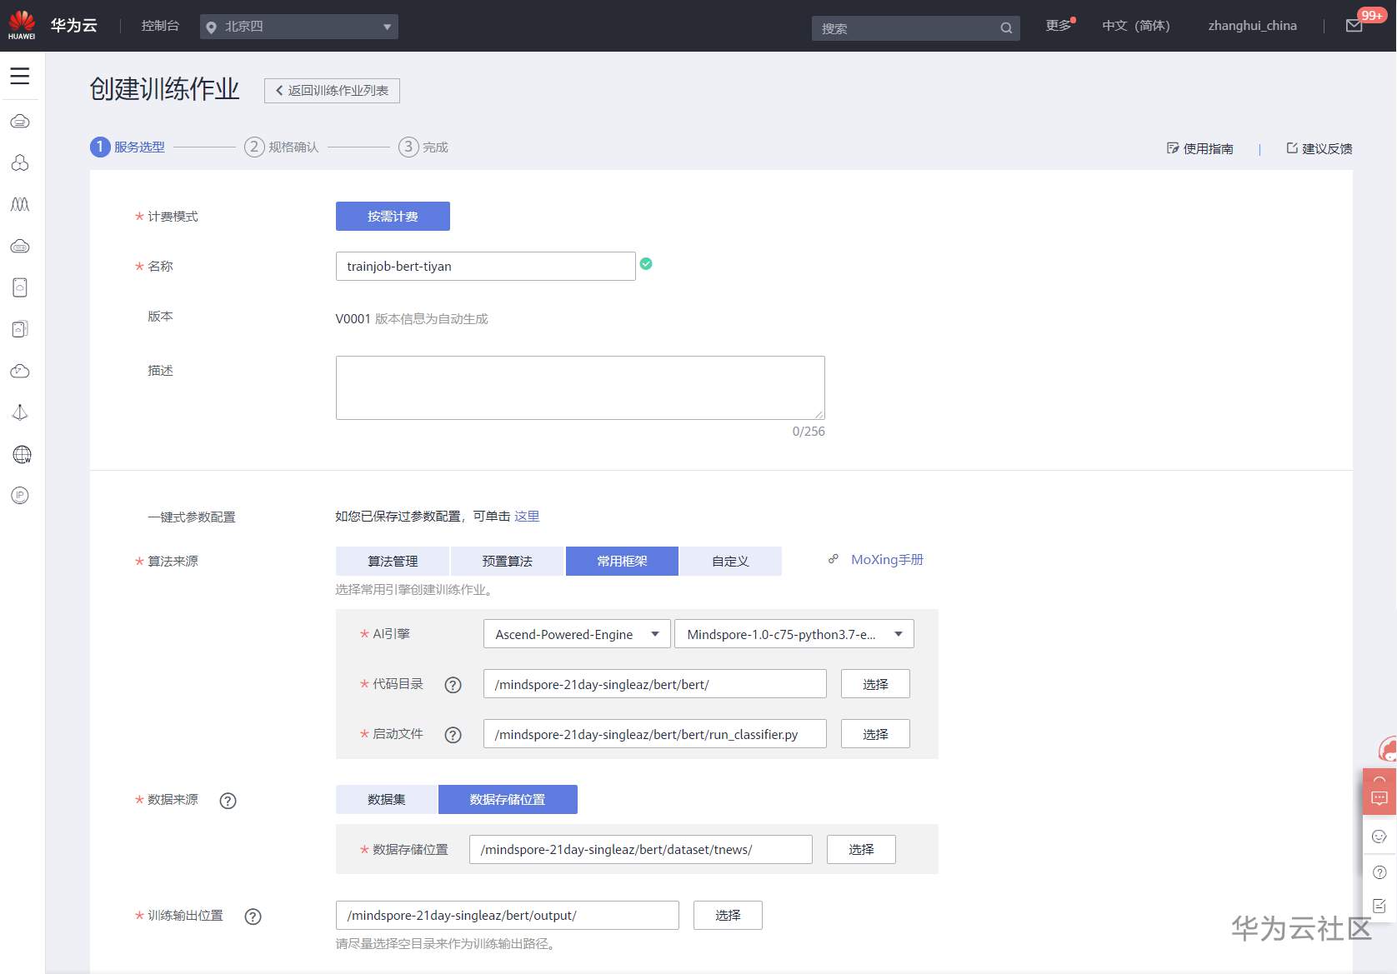The width and height of the screenshot is (1397, 974).
Task: Open the wave-shaped sidebar icon
Action: [20, 204]
